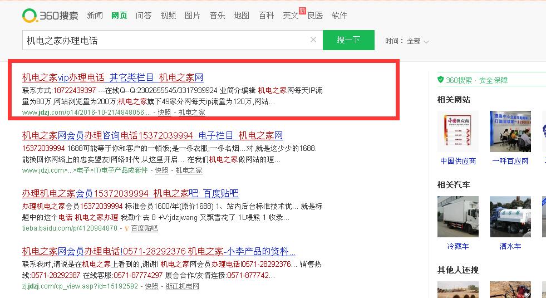The height and width of the screenshot is (298, 546).
Task: Click the green 搜一下 search button
Action: (x=348, y=40)
